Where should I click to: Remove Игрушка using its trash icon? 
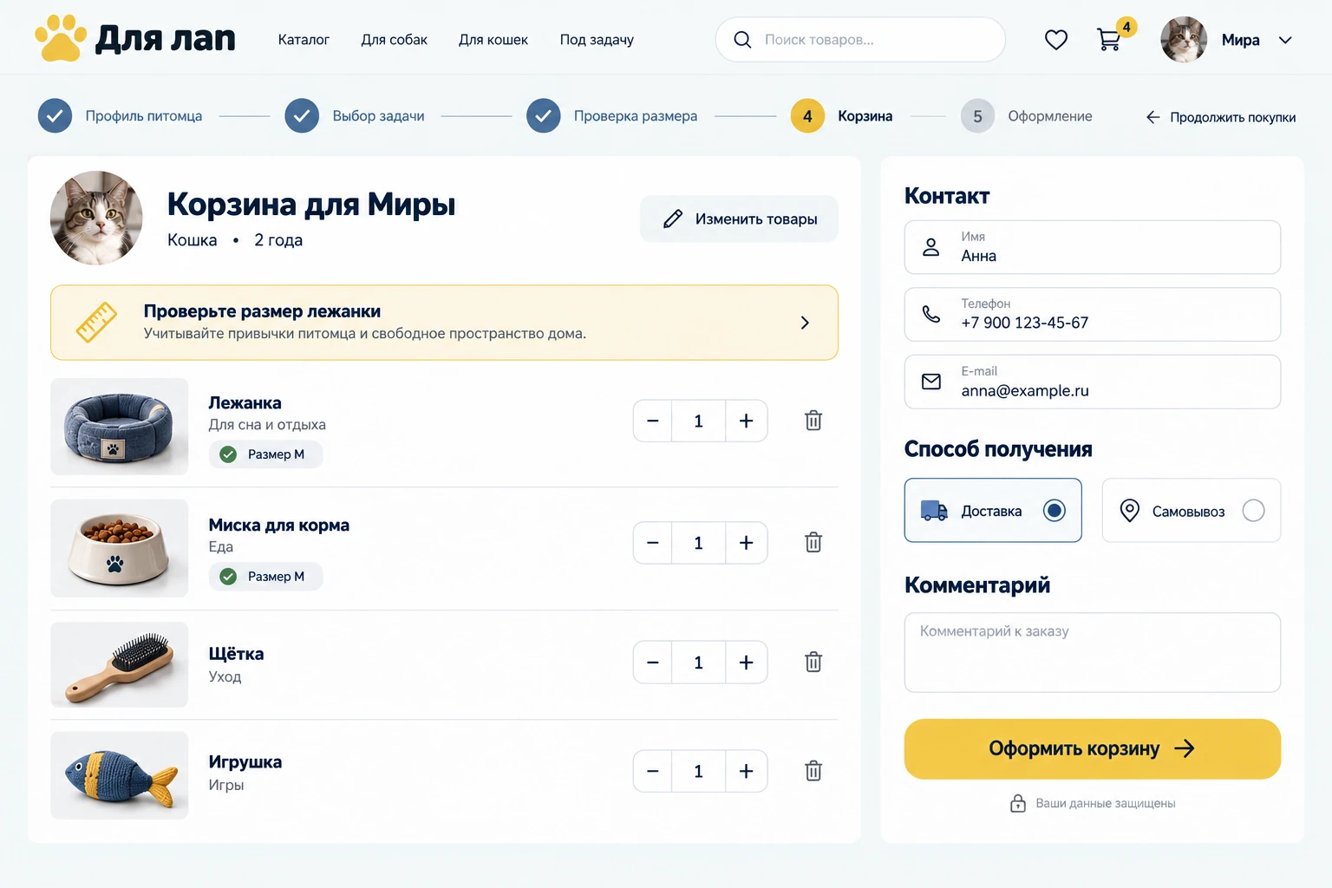click(x=813, y=771)
